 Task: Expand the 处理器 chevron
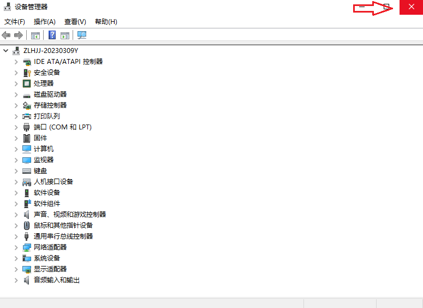click(x=16, y=84)
